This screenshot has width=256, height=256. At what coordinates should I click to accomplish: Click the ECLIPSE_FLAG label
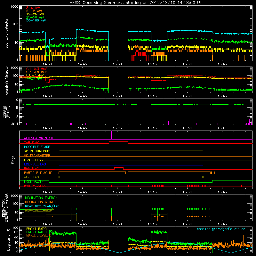point(35,164)
